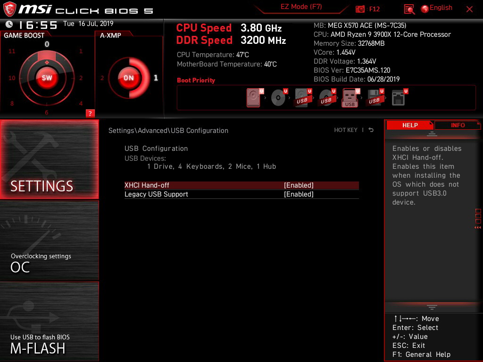483x362 pixels.
Task: Select the optical disc boot priority icon
Action: (278, 98)
